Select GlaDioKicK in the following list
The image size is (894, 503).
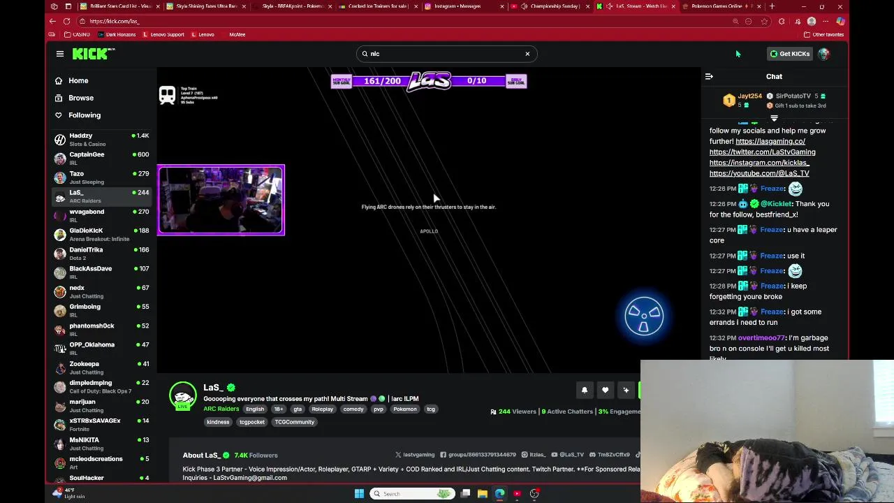point(102,235)
